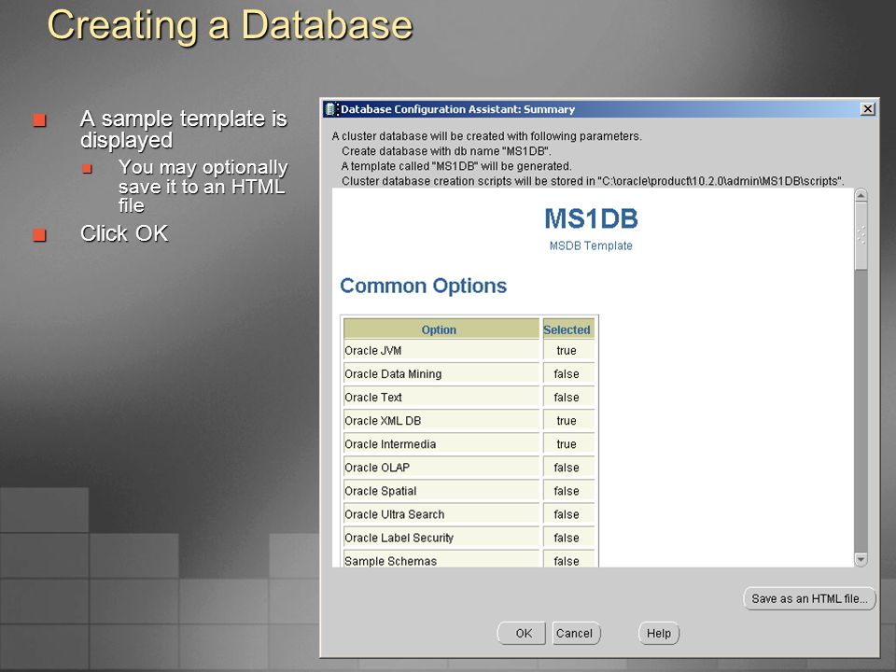
Task: Click the Option column header
Action: 441,329
